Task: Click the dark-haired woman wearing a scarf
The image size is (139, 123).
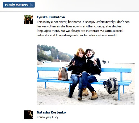Action: pyautogui.click(x=92, y=71)
